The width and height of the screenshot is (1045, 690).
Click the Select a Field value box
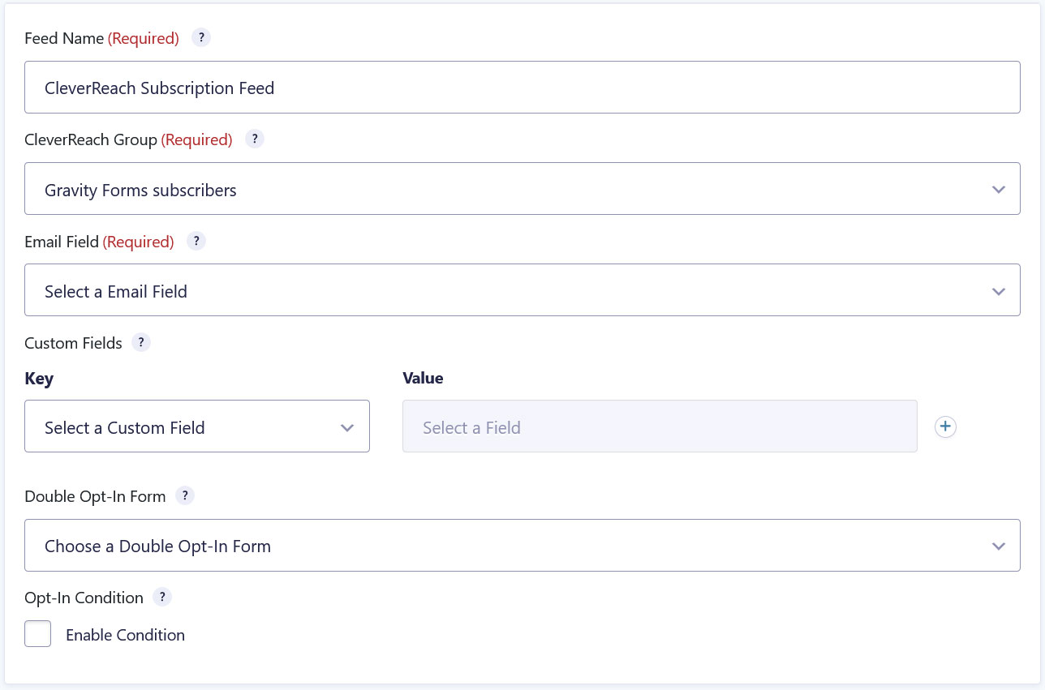pyautogui.click(x=660, y=426)
